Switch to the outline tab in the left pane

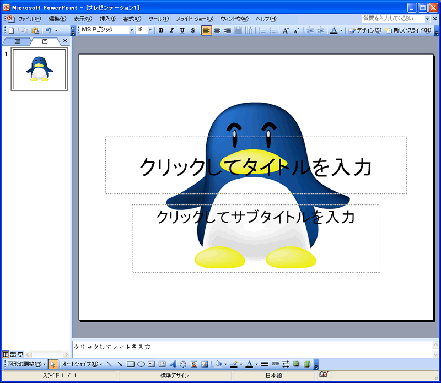point(17,41)
